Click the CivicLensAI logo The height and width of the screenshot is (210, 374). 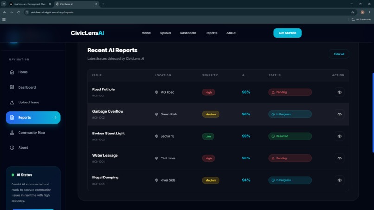pyautogui.click(x=87, y=33)
